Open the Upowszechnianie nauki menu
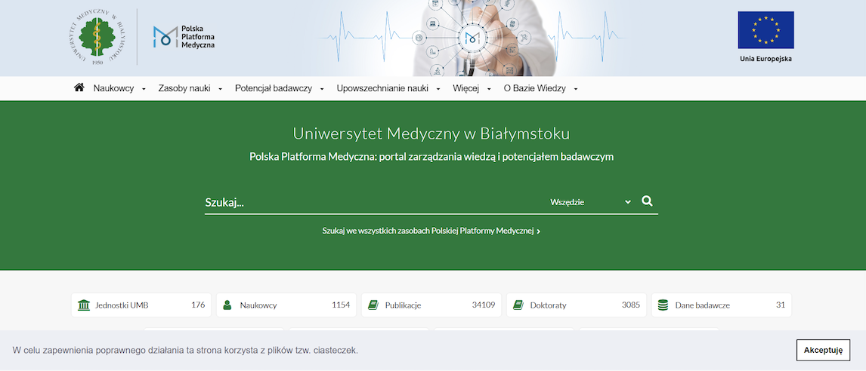Screen dimensions: 866x371 382,88
